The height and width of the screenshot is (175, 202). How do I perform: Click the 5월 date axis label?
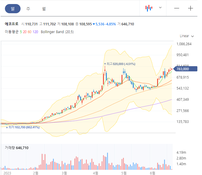[x=124, y=173]
